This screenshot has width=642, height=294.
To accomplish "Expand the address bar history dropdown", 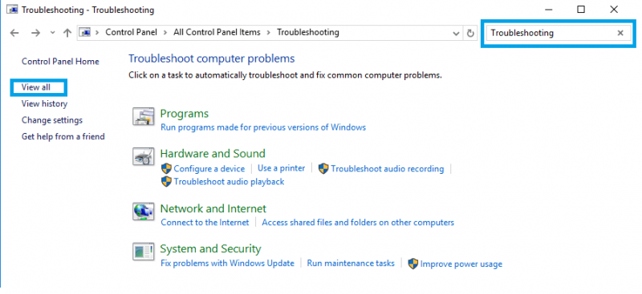I will tap(456, 33).
